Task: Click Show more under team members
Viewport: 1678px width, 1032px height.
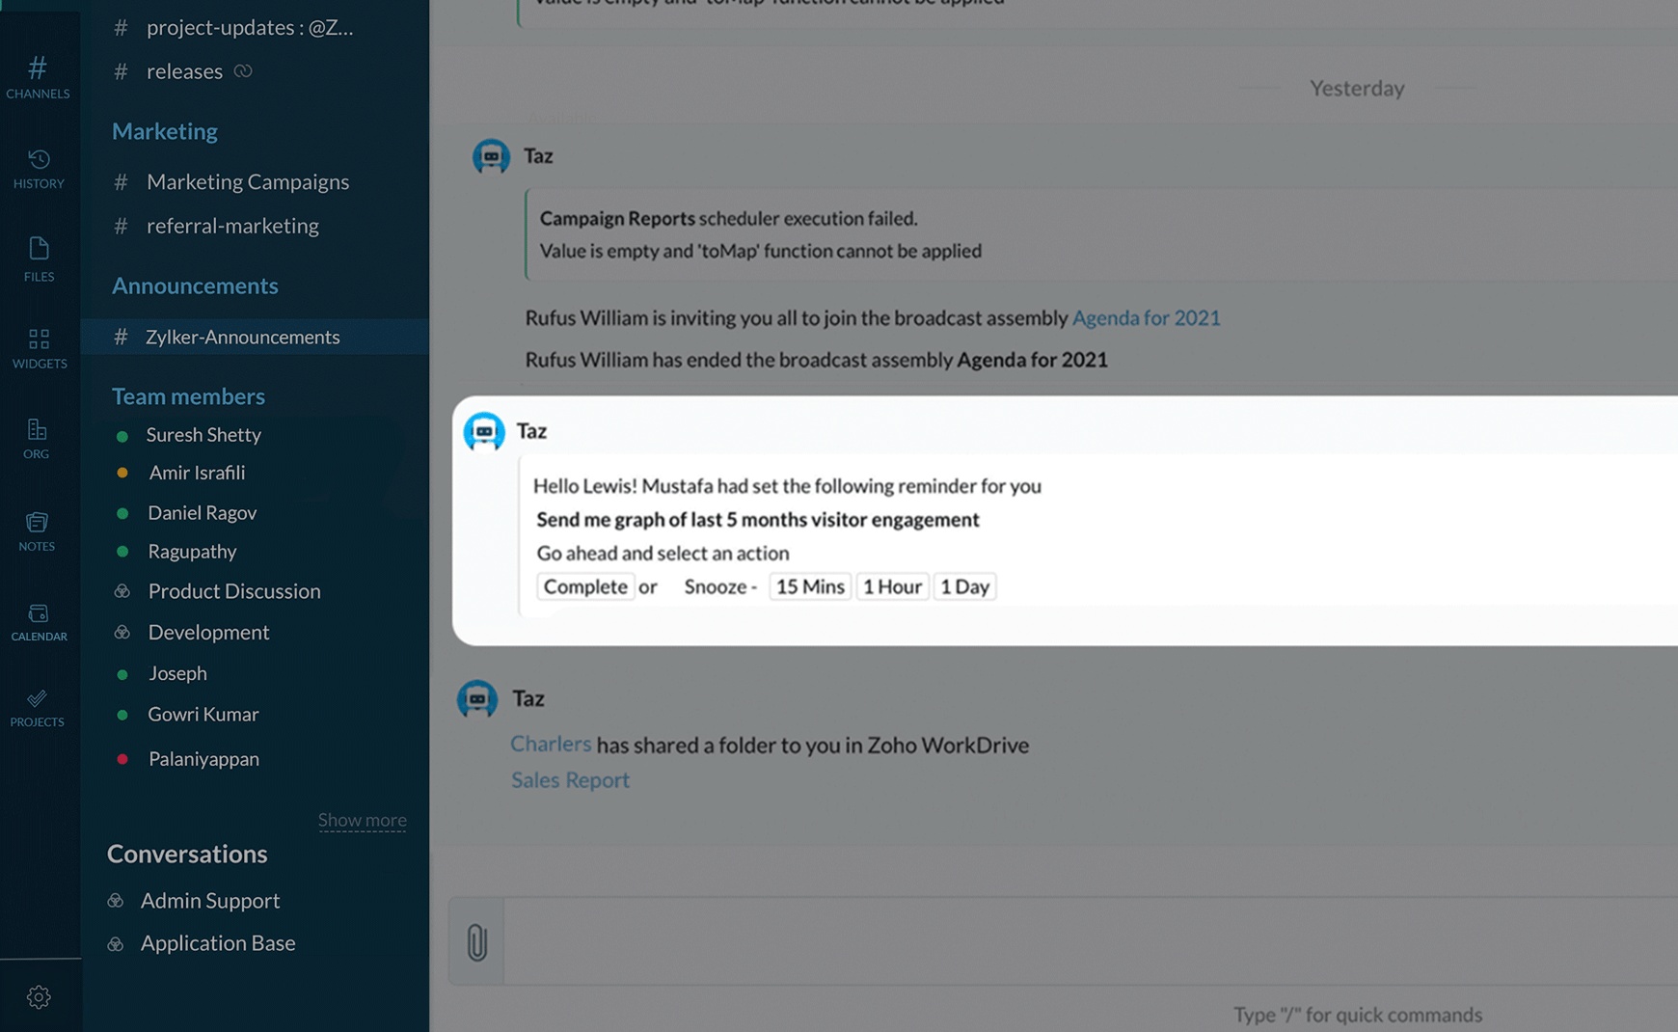Action: [x=363, y=820]
